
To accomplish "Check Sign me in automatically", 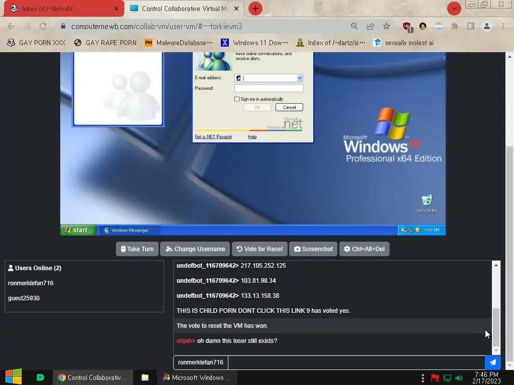I will click(237, 99).
